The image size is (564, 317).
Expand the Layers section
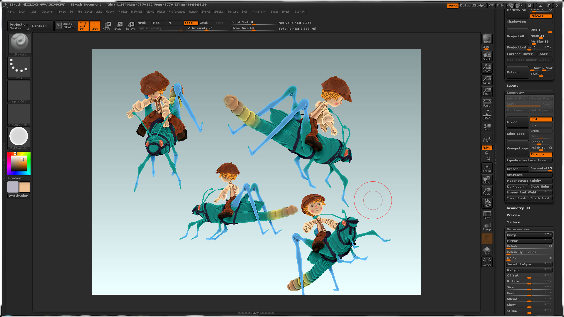pos(512,85)
